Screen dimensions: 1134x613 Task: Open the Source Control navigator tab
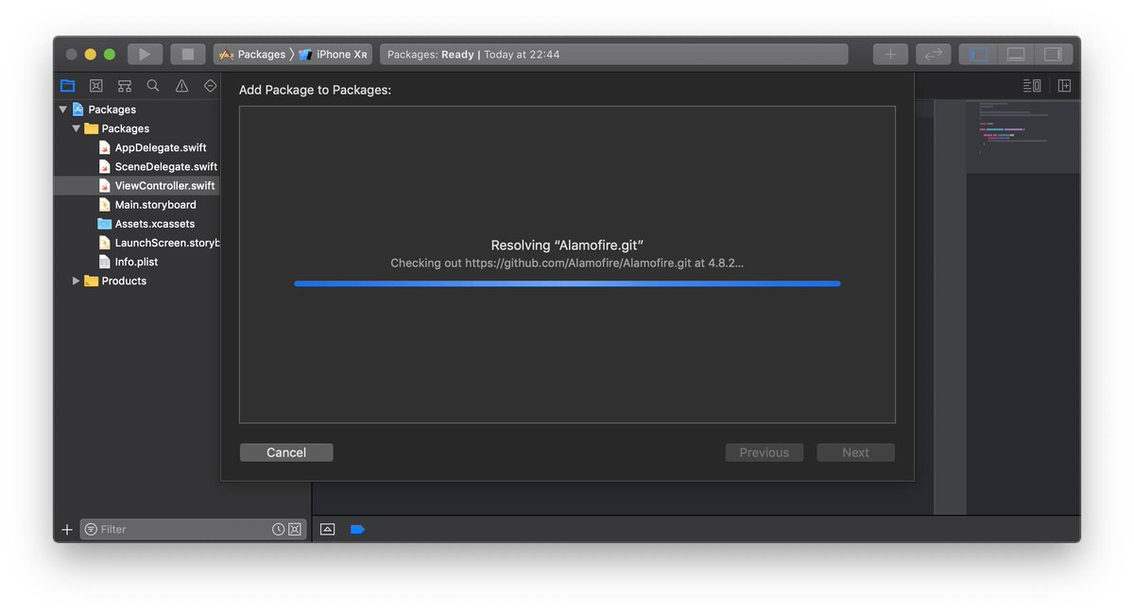click(95, 86)
